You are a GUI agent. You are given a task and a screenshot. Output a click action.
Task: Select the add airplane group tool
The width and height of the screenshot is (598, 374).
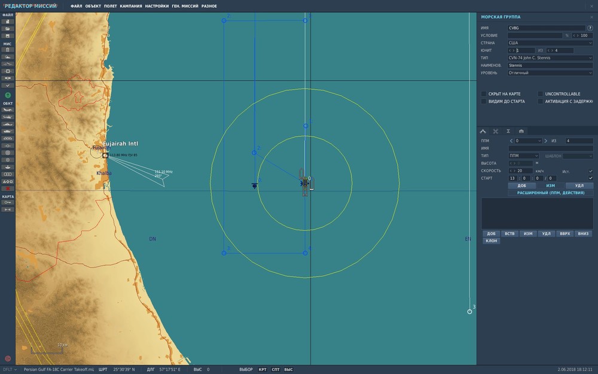(8, 110)
